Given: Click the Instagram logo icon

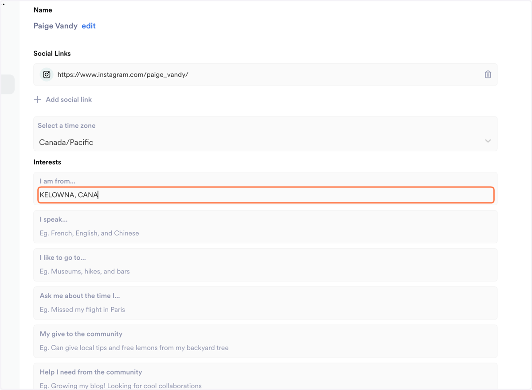Looking at the screenshot, I should point(47,74).
